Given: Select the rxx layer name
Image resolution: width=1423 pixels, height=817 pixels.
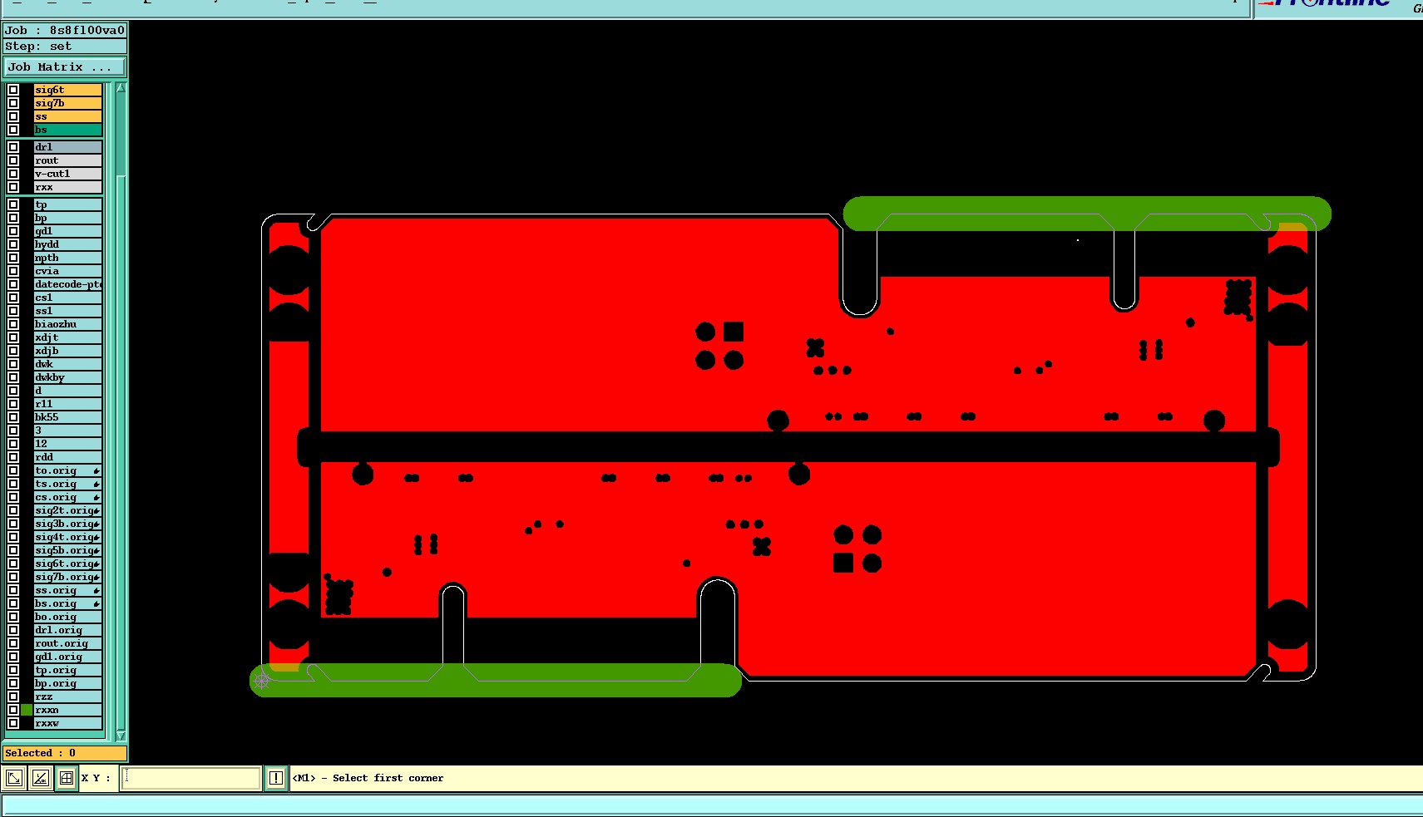Looking at the screenshot, I should pos(67,187).
